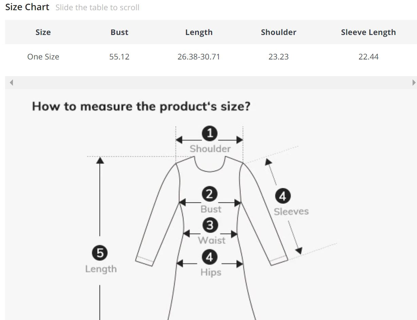Click the 55.12 bust value

(119, 57)
